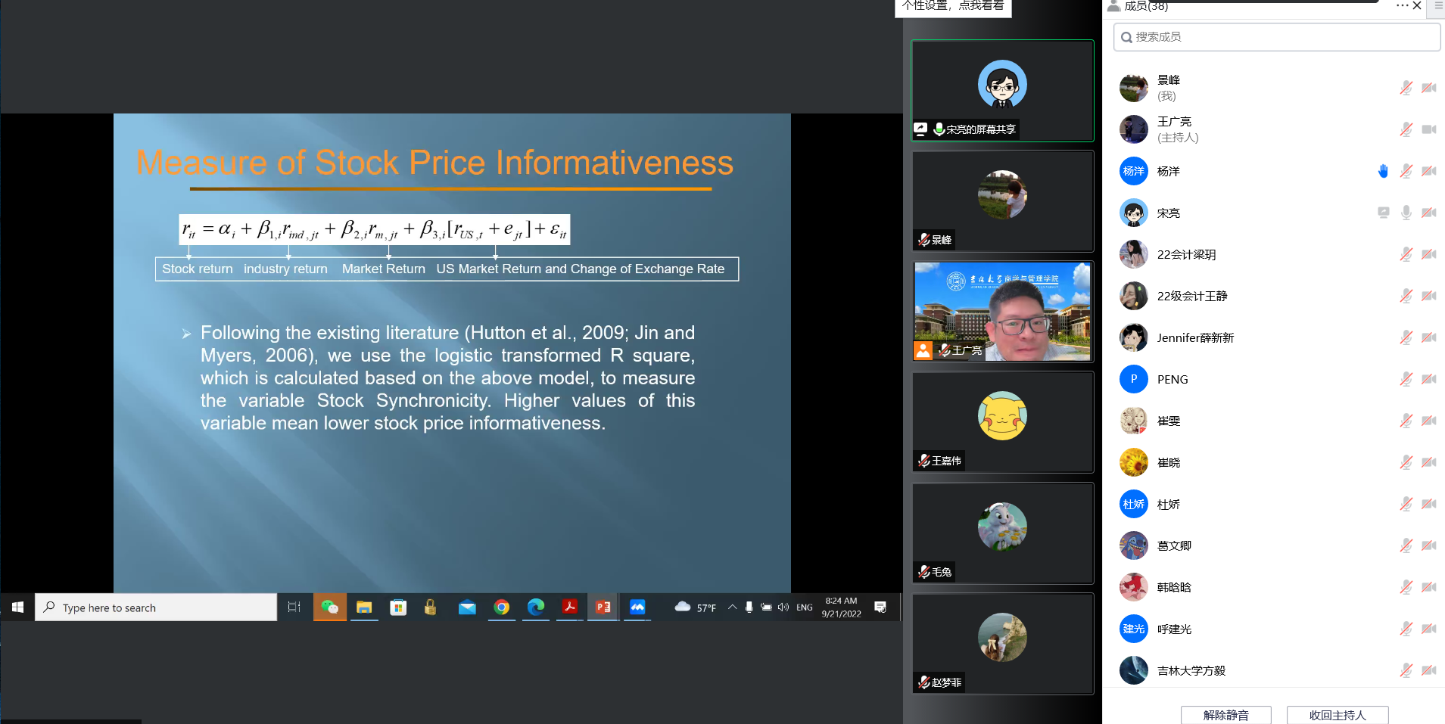Click the raised hand icon next to 杨洋
The height and width of the screenshot is (724, 1445).
(1383, 171)
